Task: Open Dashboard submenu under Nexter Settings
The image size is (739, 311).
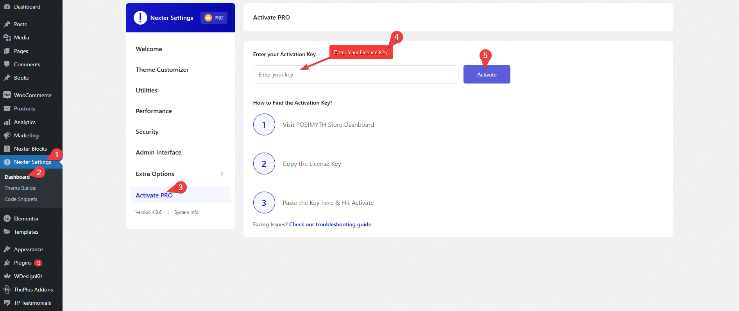Action: [17, 177]
